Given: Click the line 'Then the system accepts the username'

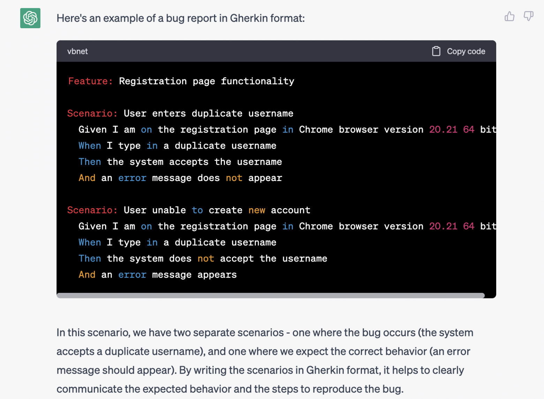Looking at the screenshot, I should (x=180, y=162).
